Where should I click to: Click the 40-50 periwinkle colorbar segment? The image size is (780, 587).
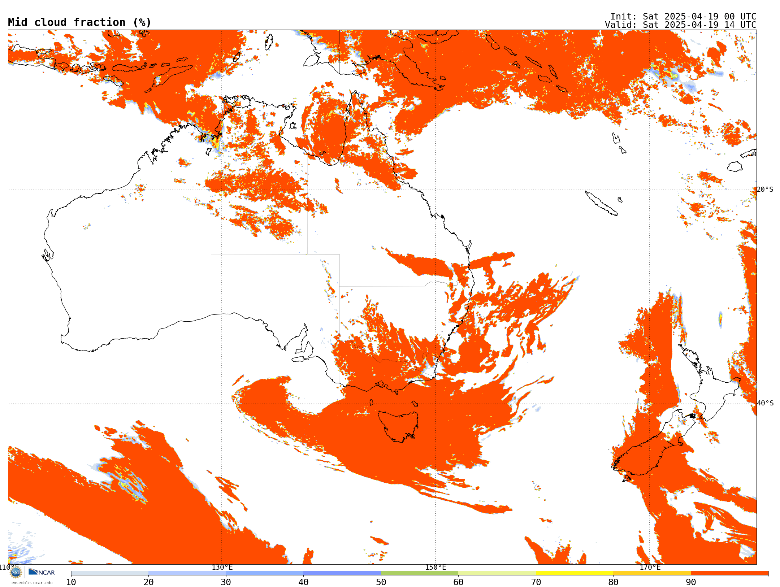tap(342, 573)
